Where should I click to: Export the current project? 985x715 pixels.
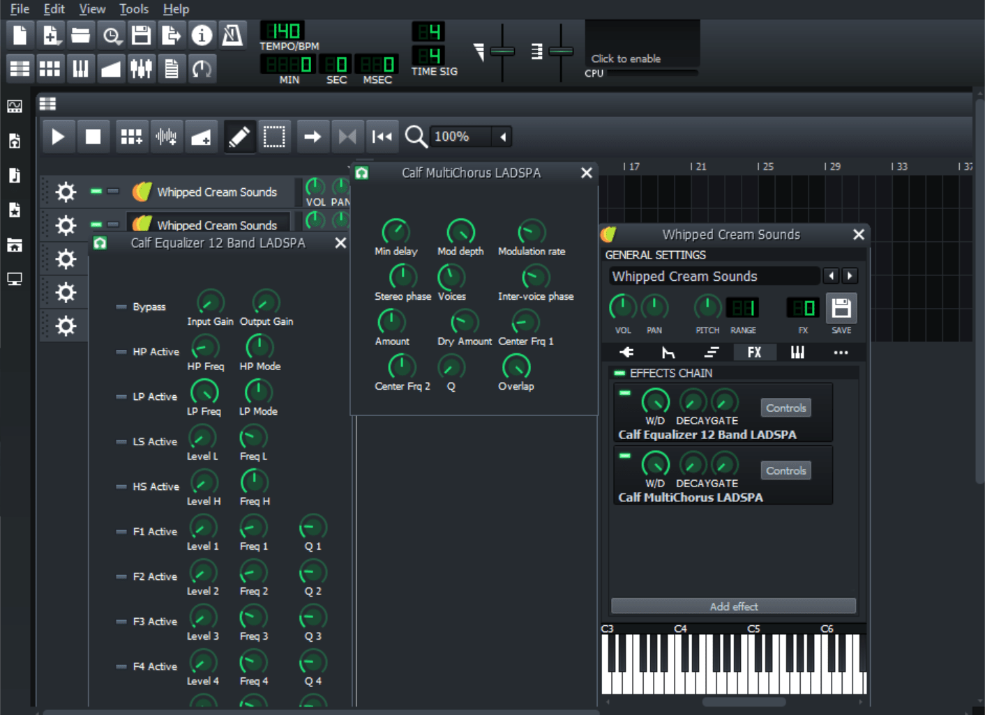point(172,35)
